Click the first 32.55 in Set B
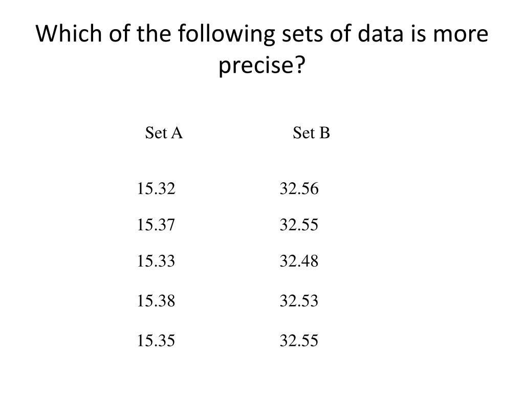The width and height of the screenshot is (524, 393). (299, 225)
